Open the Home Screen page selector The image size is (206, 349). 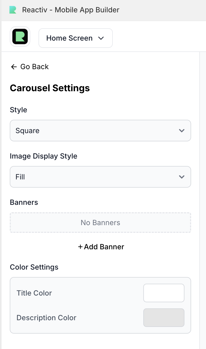[75, 38]
